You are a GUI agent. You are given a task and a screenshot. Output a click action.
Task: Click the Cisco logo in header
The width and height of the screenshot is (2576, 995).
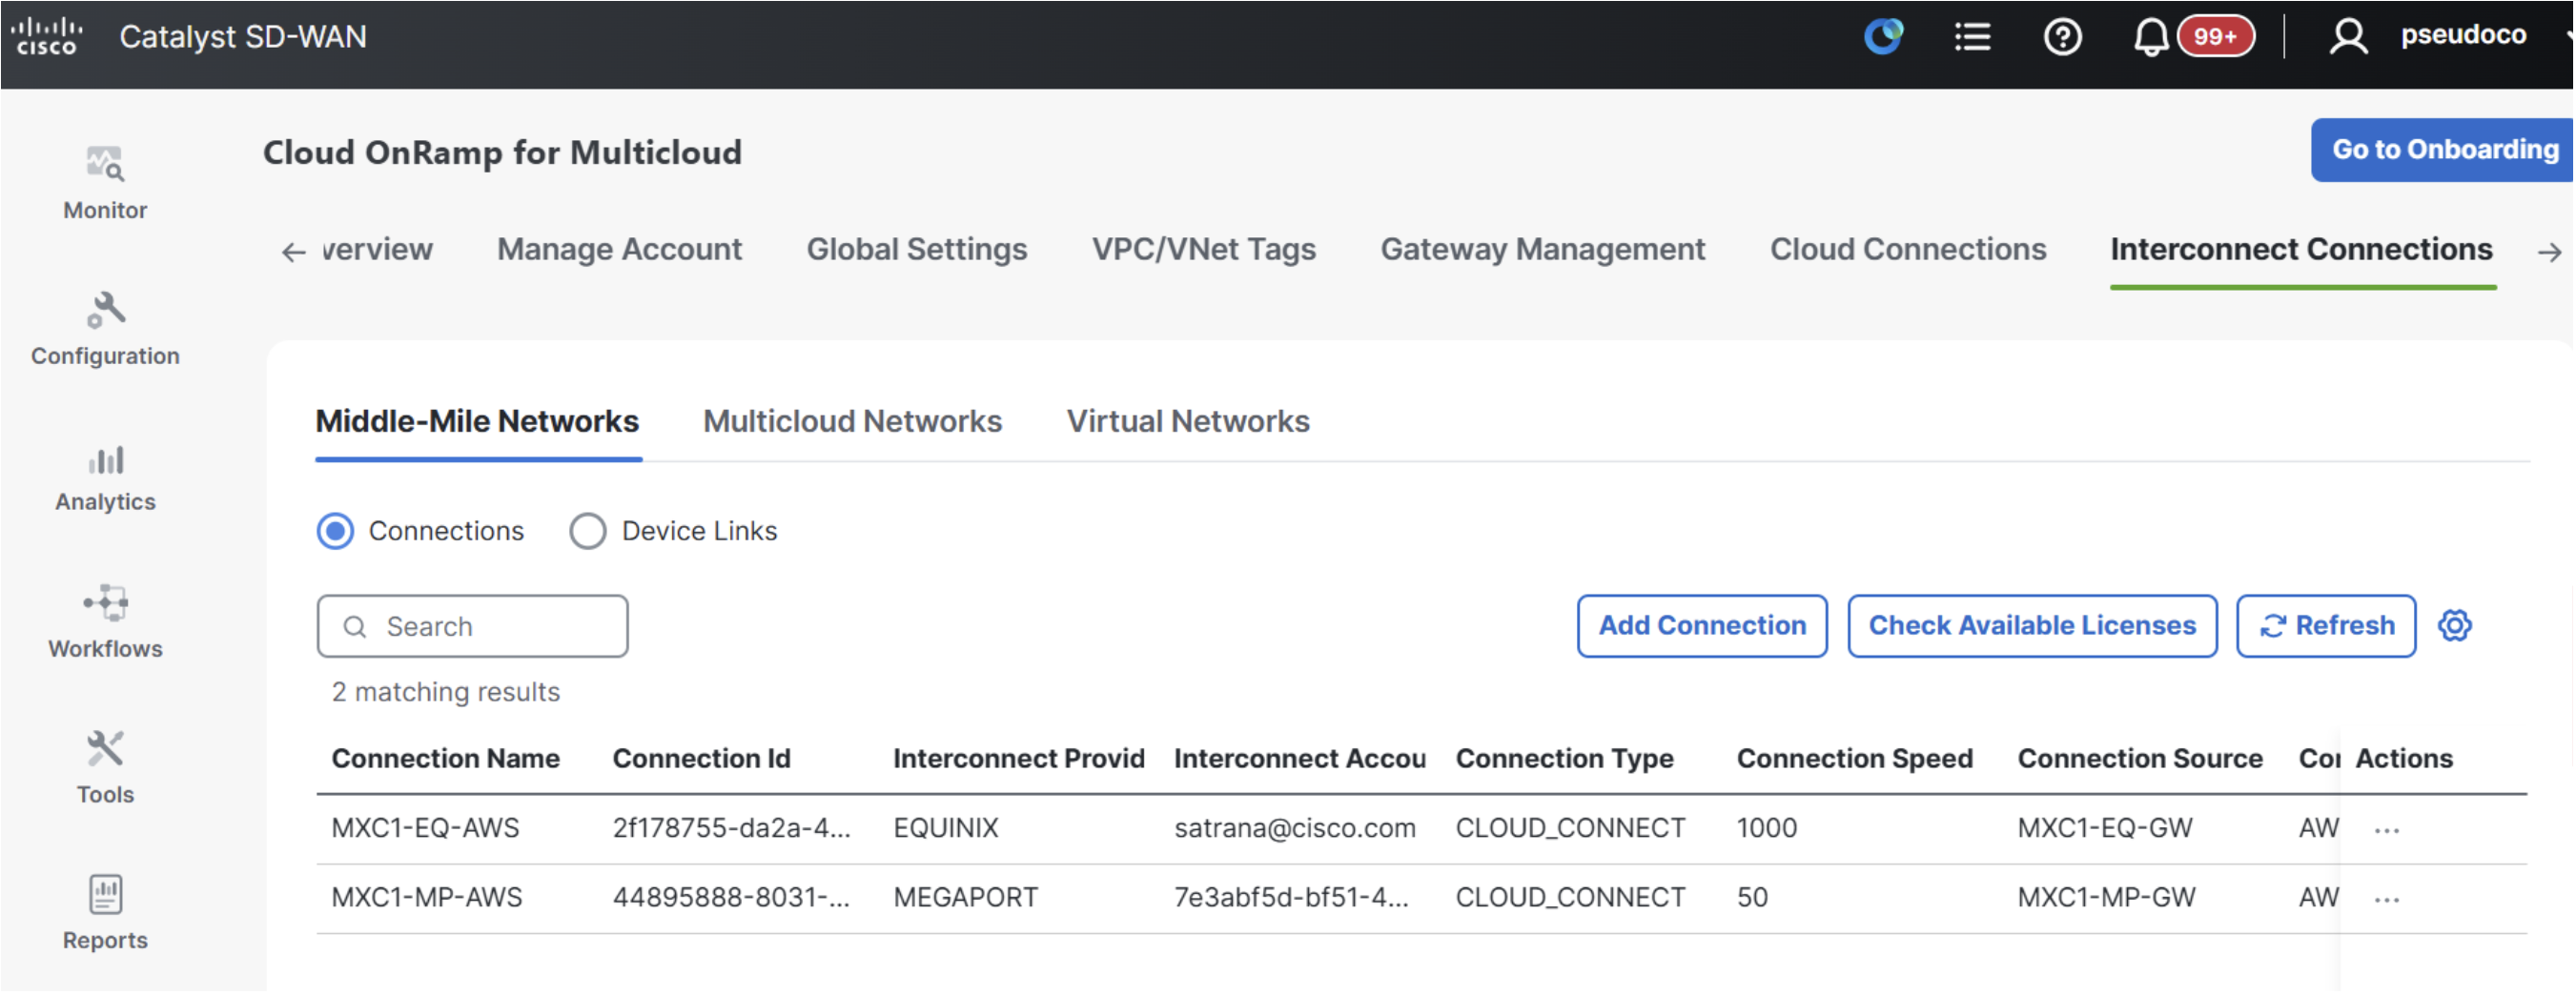pos(47,37)
